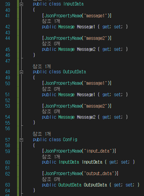Click the opening brace on line 58
The image size is (144, 196).
click(x=34, y=146)
